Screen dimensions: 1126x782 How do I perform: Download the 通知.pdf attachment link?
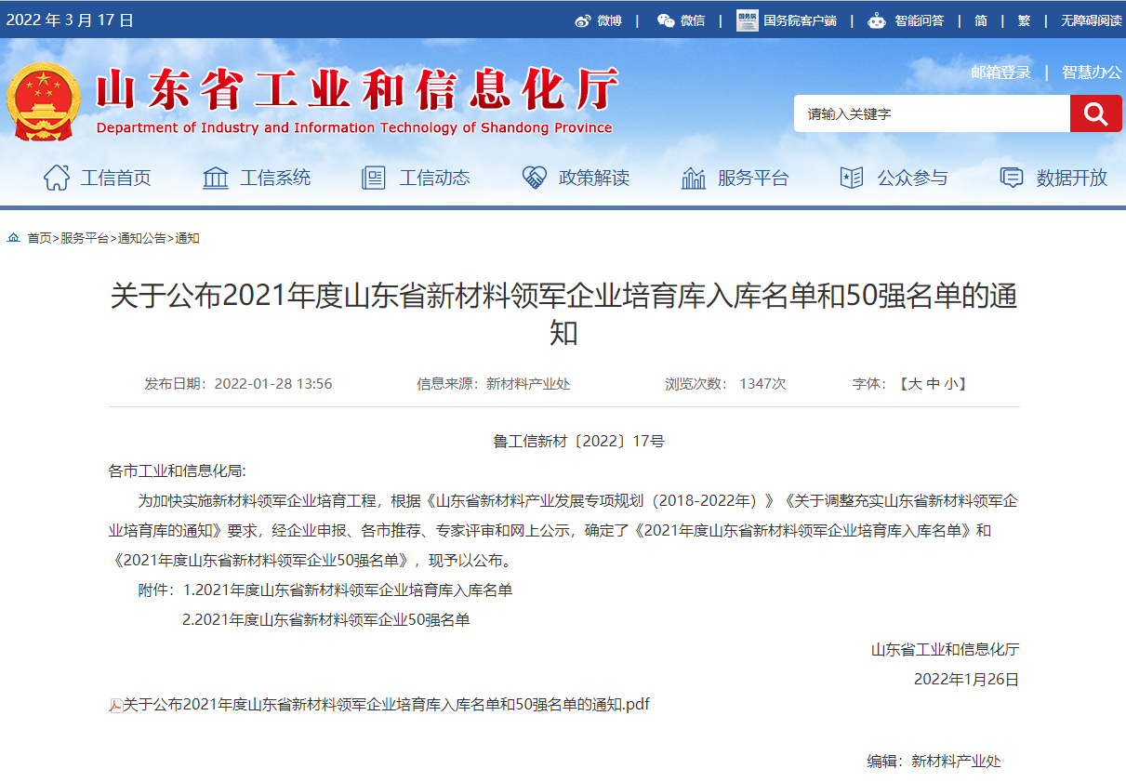pyautogui.click(x=386, y=705)
